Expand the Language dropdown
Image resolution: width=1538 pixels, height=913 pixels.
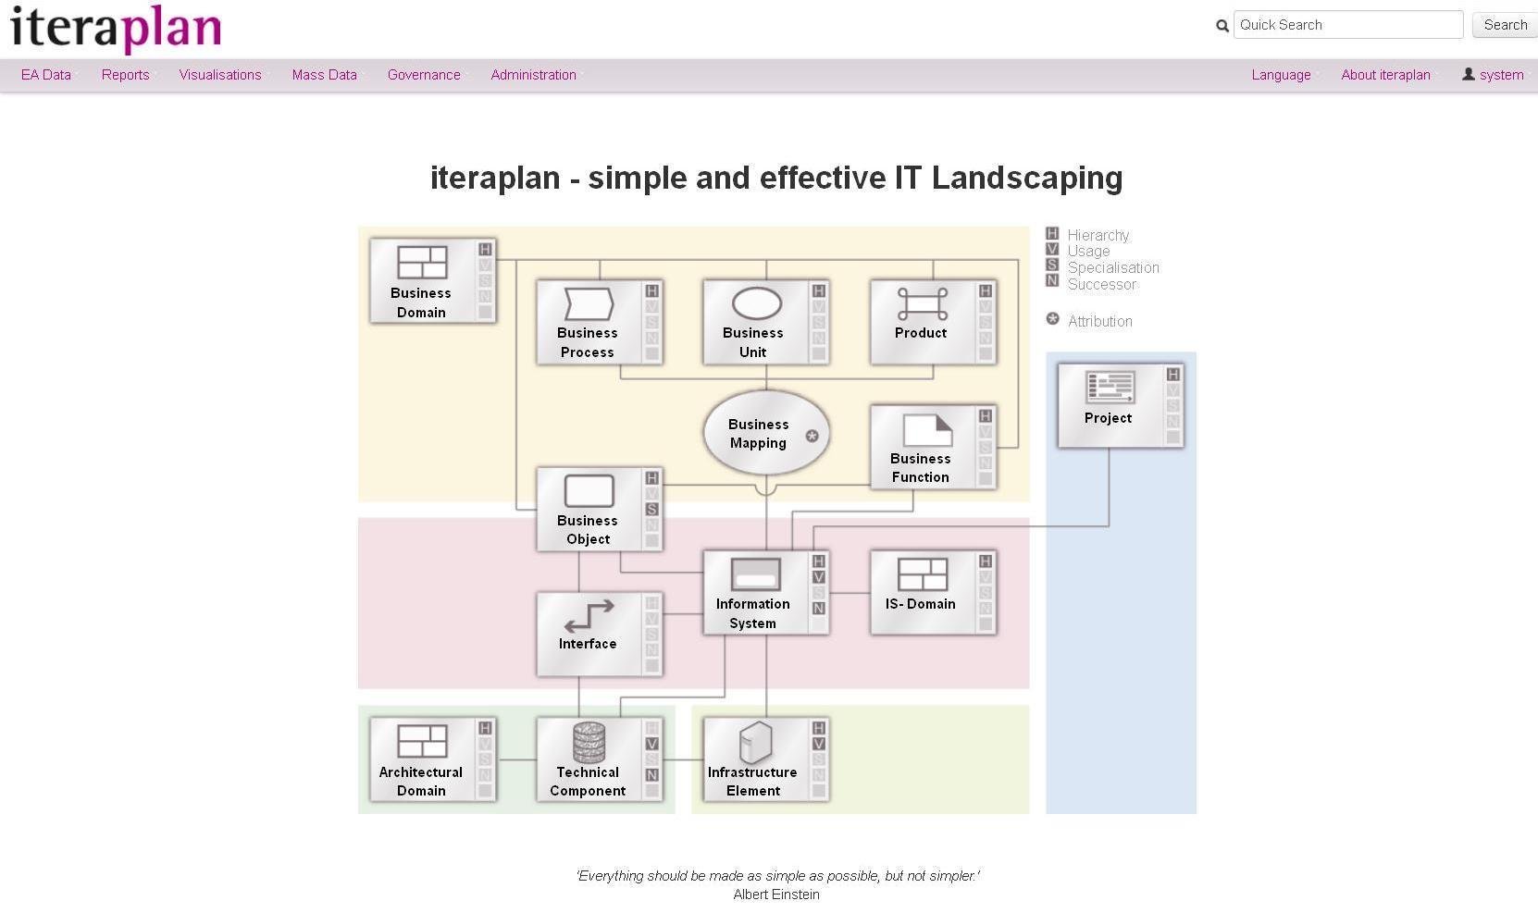[1281, 75]
